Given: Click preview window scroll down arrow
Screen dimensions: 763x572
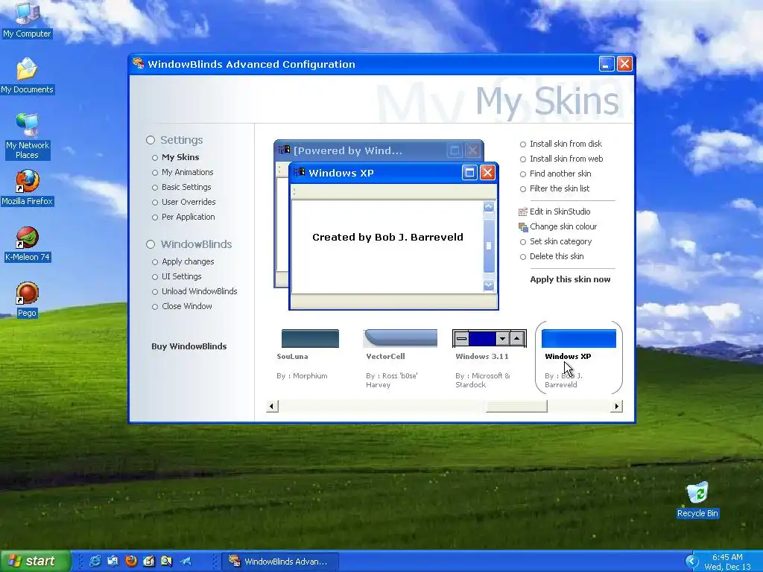Looking at the screenshot, I should (489, 285).
